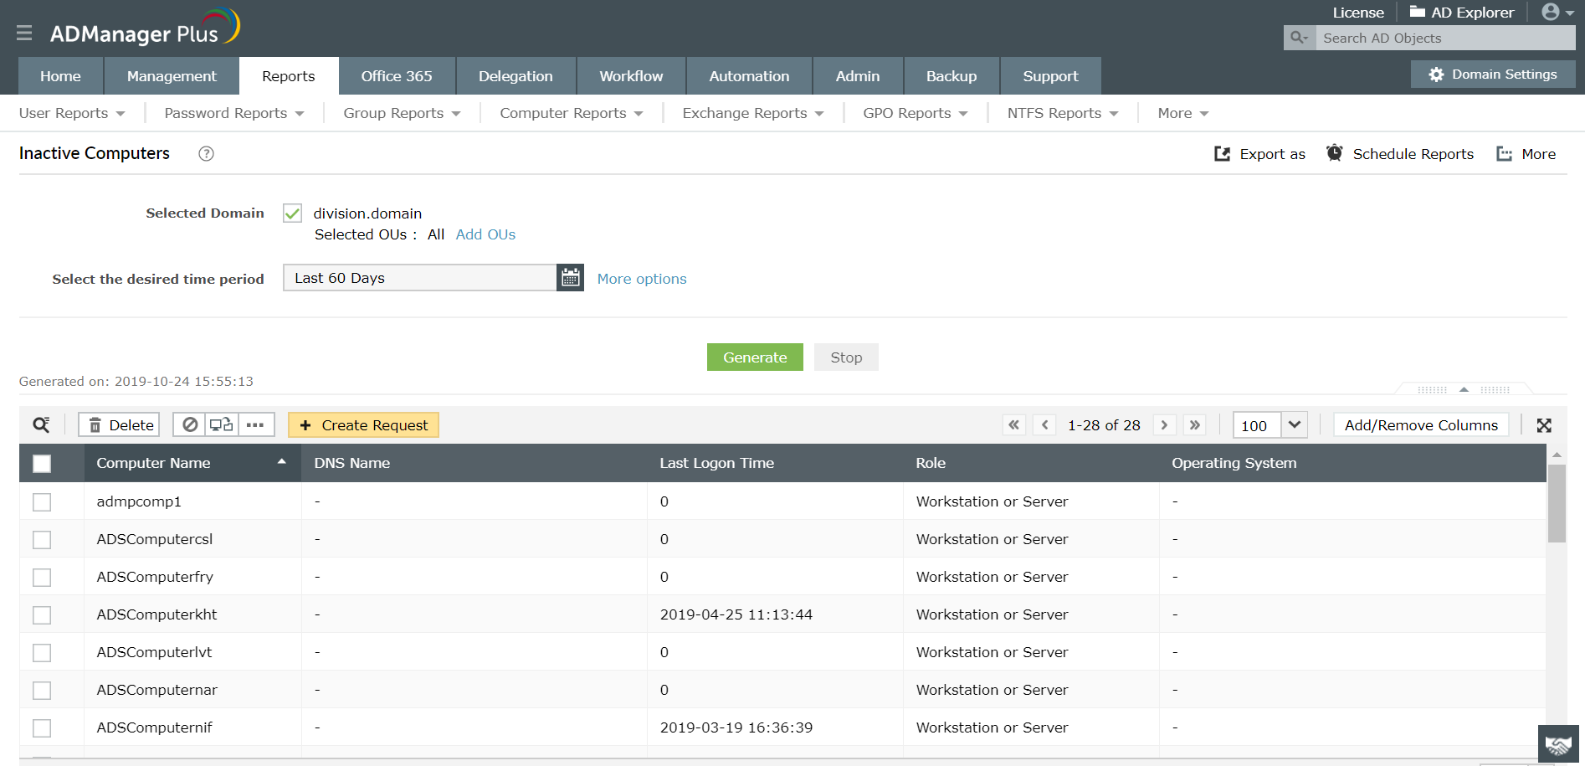Go to the last page of results
Image resolution: width=1585 pixels, height=766 pixels.
(1195, 425)
